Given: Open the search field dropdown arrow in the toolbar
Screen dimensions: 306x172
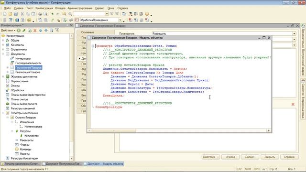Looking at the screenshot, I should click(x=107, y=14).
